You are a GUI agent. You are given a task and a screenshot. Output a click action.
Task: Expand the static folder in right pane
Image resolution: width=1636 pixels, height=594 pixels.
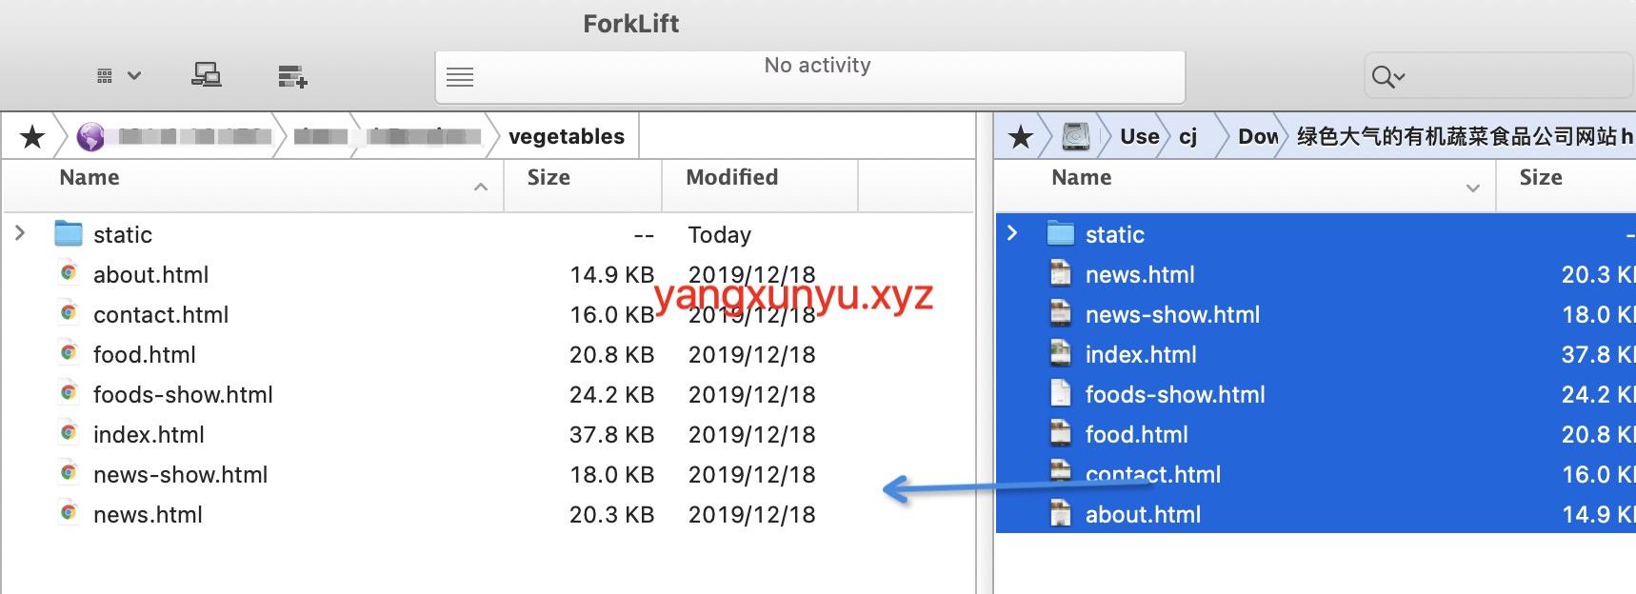click(x=1012, y=233)
